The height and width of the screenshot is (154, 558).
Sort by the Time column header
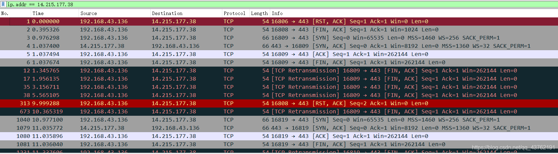point(55,13)
